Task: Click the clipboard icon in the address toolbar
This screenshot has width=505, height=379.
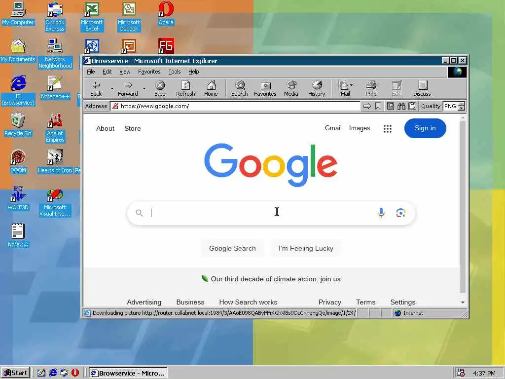Action: 412,106
